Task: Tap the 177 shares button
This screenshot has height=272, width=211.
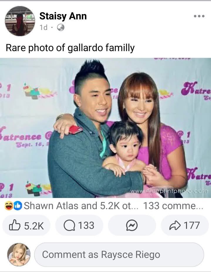Action: click(185, 225)
